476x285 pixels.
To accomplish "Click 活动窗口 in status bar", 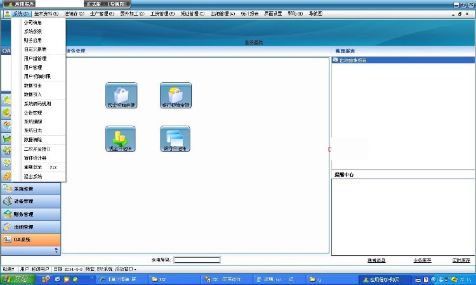I will [x=126, y=269].
